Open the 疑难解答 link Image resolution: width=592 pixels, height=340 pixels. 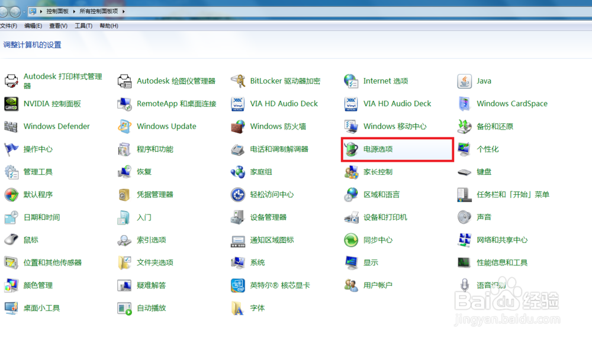tap(151, 286)
